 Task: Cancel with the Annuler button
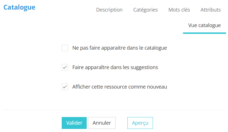point(102,123)
